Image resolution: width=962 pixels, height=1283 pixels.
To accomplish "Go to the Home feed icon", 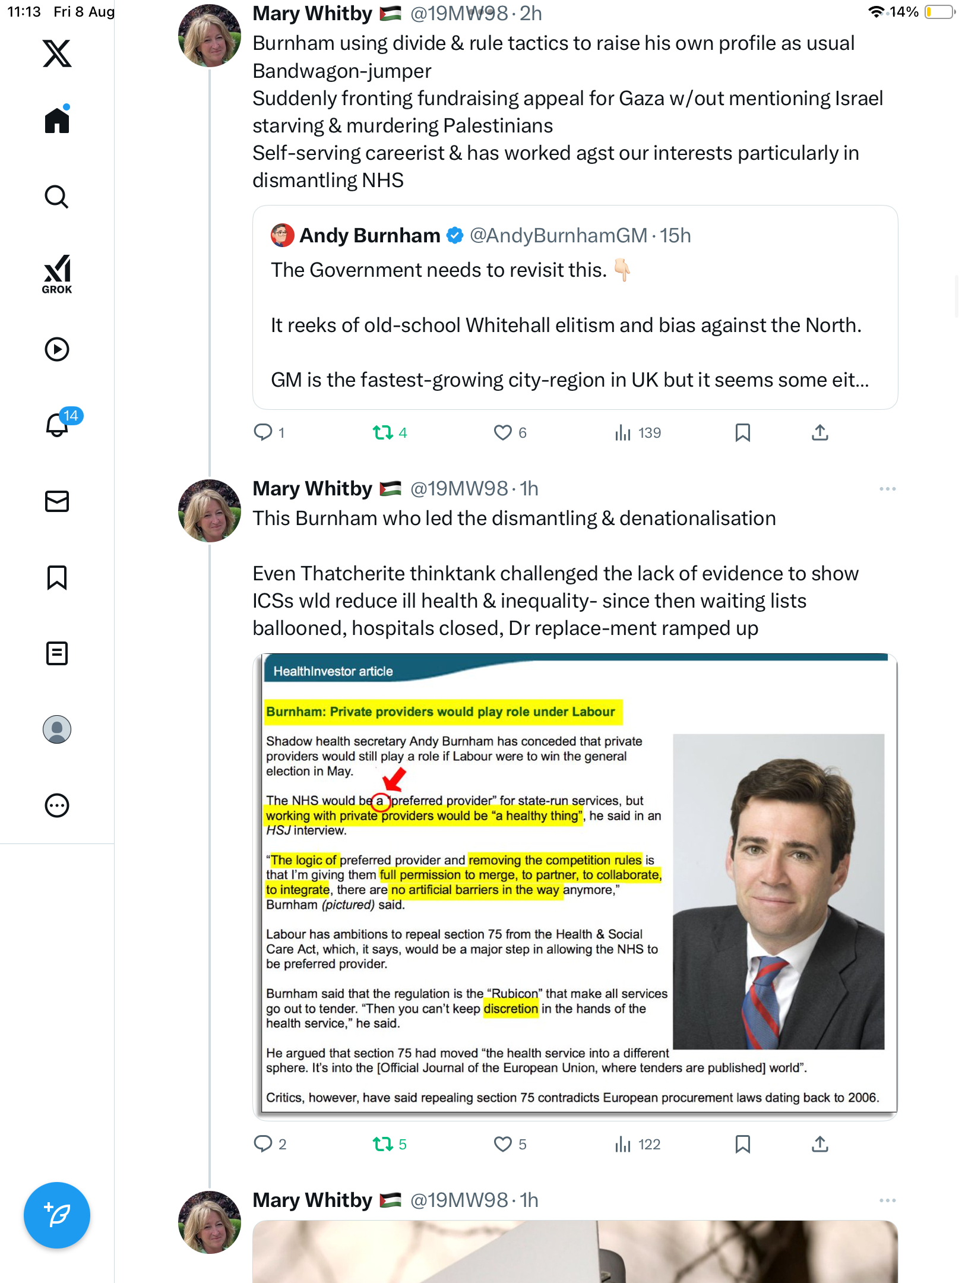I will point(57,119).
